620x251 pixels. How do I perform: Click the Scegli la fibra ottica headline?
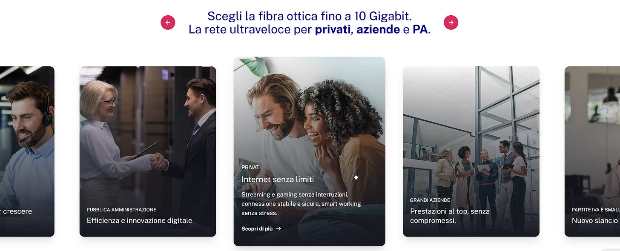click(309, 16)
